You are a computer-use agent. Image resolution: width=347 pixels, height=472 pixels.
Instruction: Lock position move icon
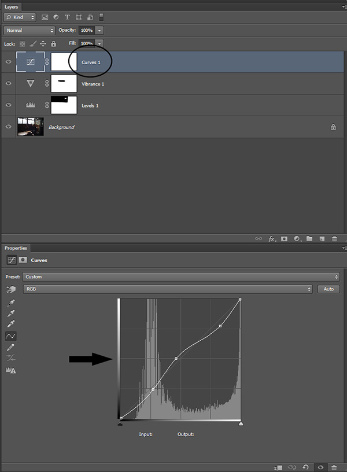[43, 44]
